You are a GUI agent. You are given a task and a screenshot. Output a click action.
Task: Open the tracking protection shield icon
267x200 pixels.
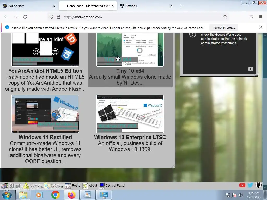coord(51,17)
